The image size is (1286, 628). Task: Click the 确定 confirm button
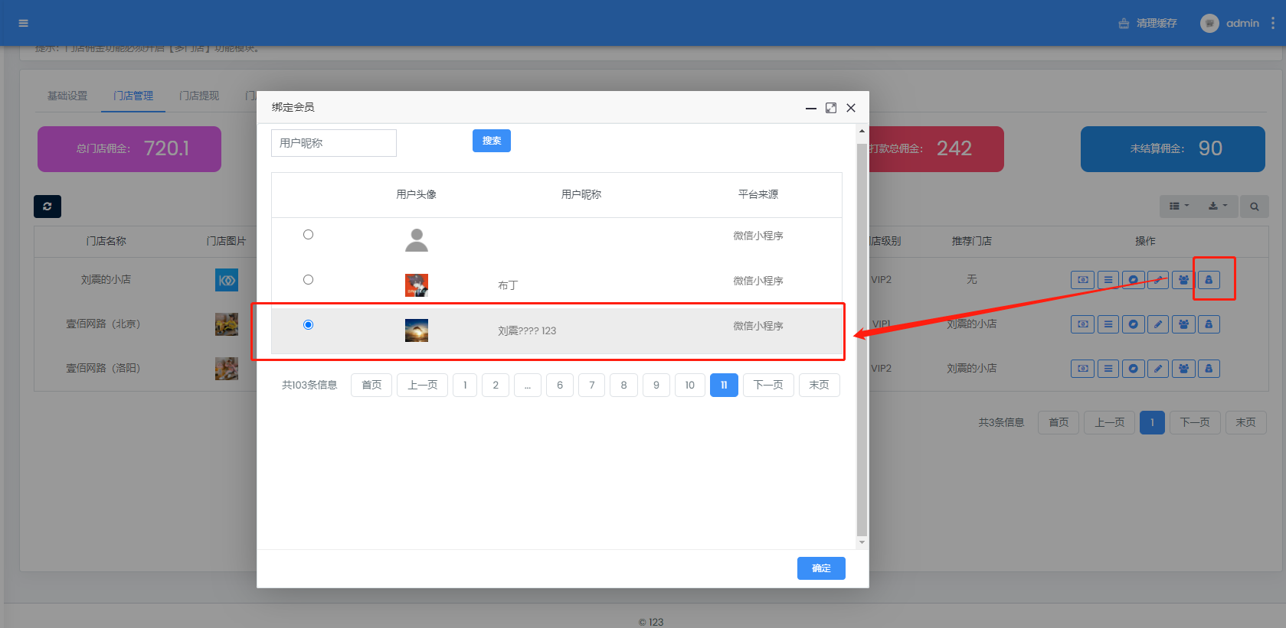[821, 568]
